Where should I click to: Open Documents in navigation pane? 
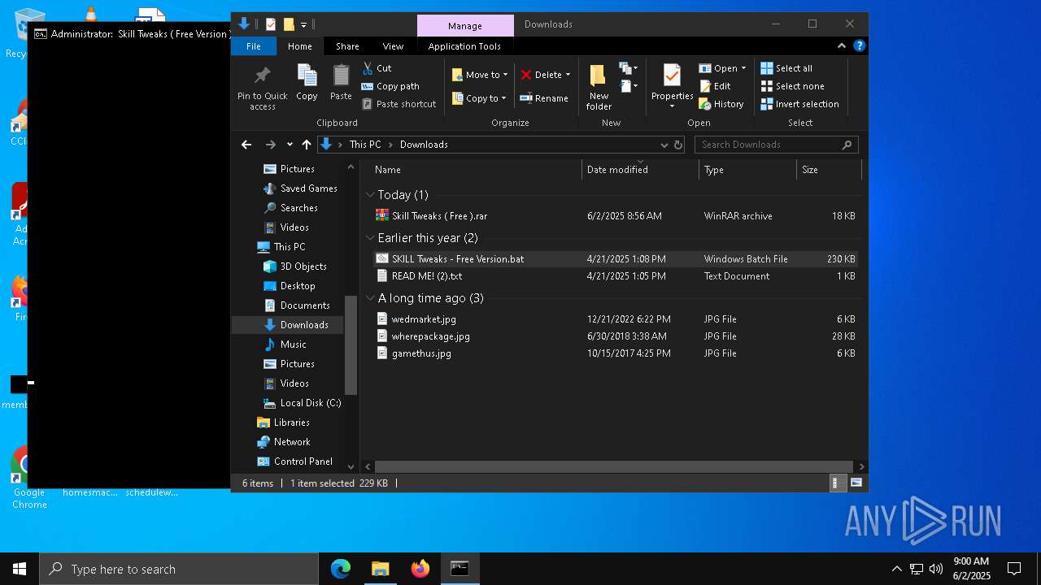(297, 305)
